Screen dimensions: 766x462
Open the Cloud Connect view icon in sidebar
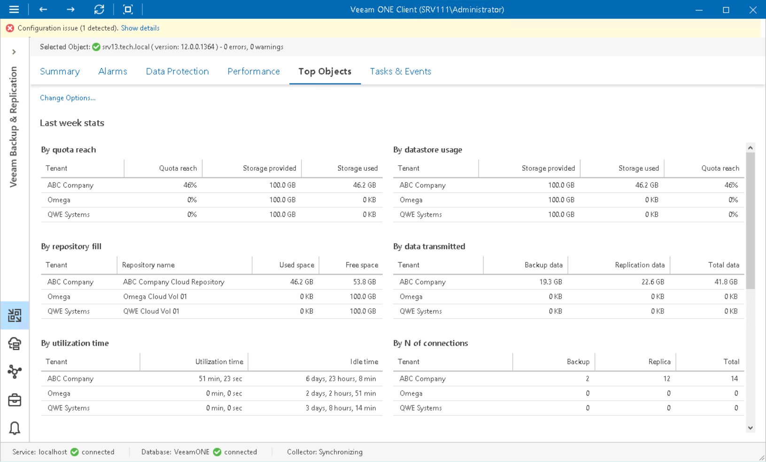(x=15, y=344)
